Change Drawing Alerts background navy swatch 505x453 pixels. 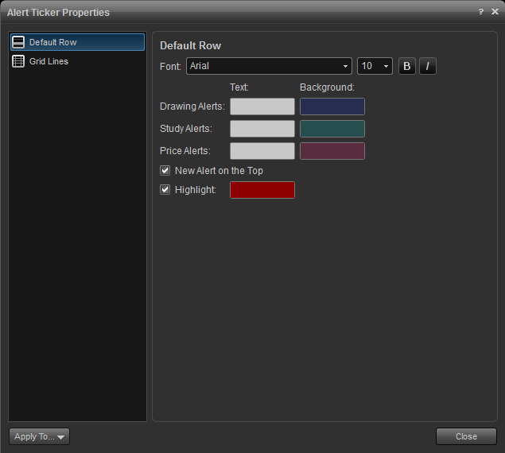coord(332,106)
